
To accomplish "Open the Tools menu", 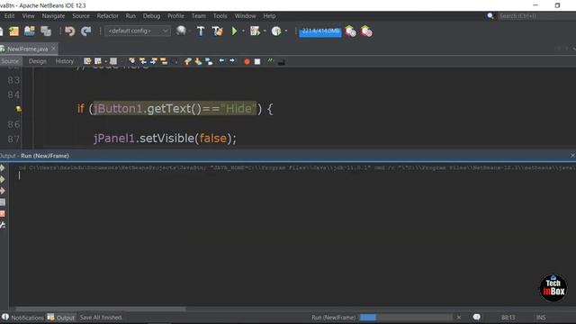I will click(220, 16).
